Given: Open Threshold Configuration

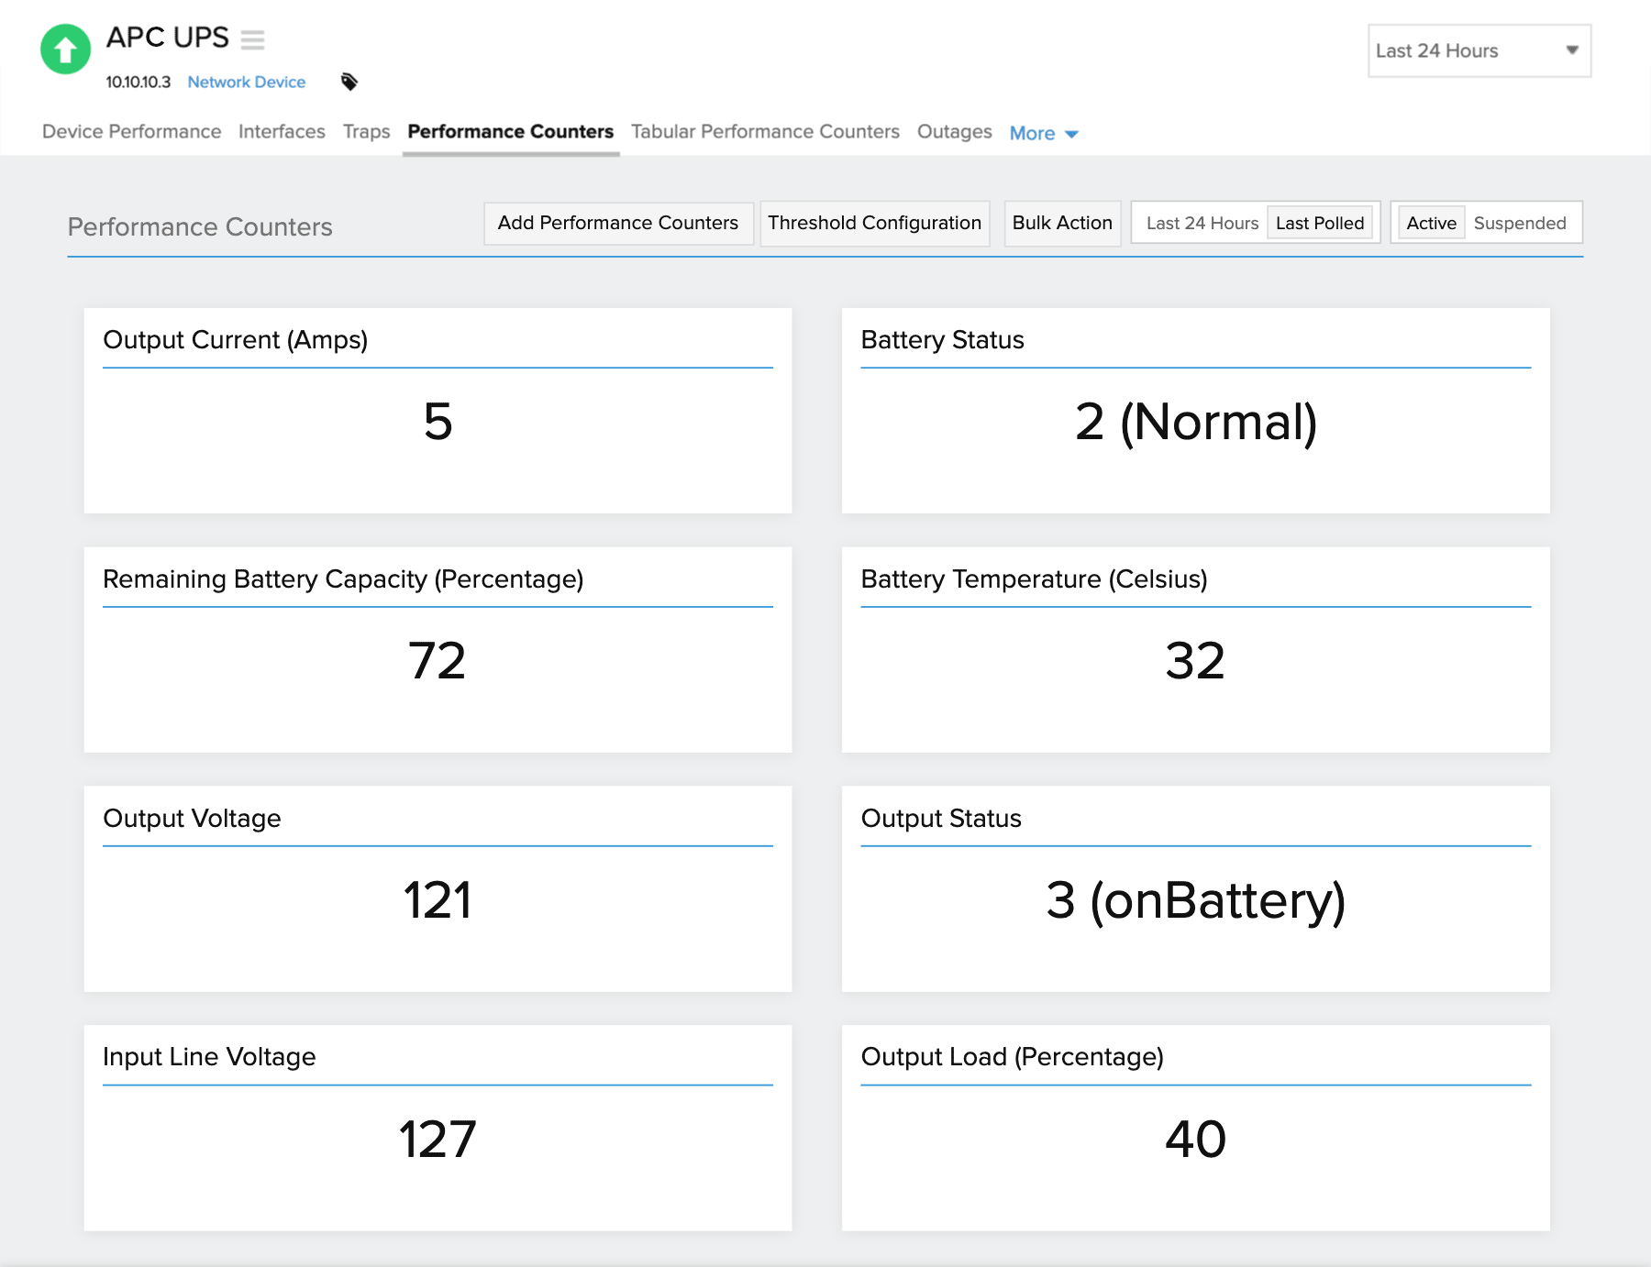Looking at the screenshot, I should (x=874, y=223).
